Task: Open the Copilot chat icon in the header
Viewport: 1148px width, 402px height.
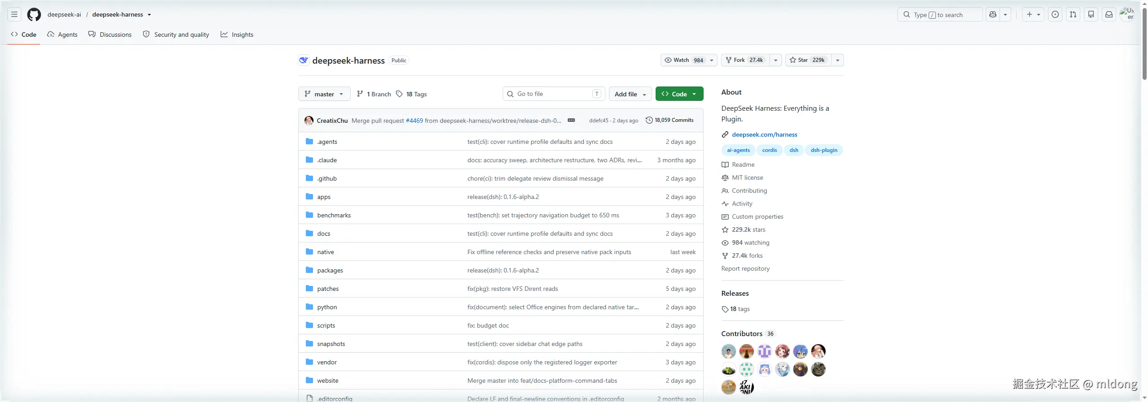Action: coord(993,15)
